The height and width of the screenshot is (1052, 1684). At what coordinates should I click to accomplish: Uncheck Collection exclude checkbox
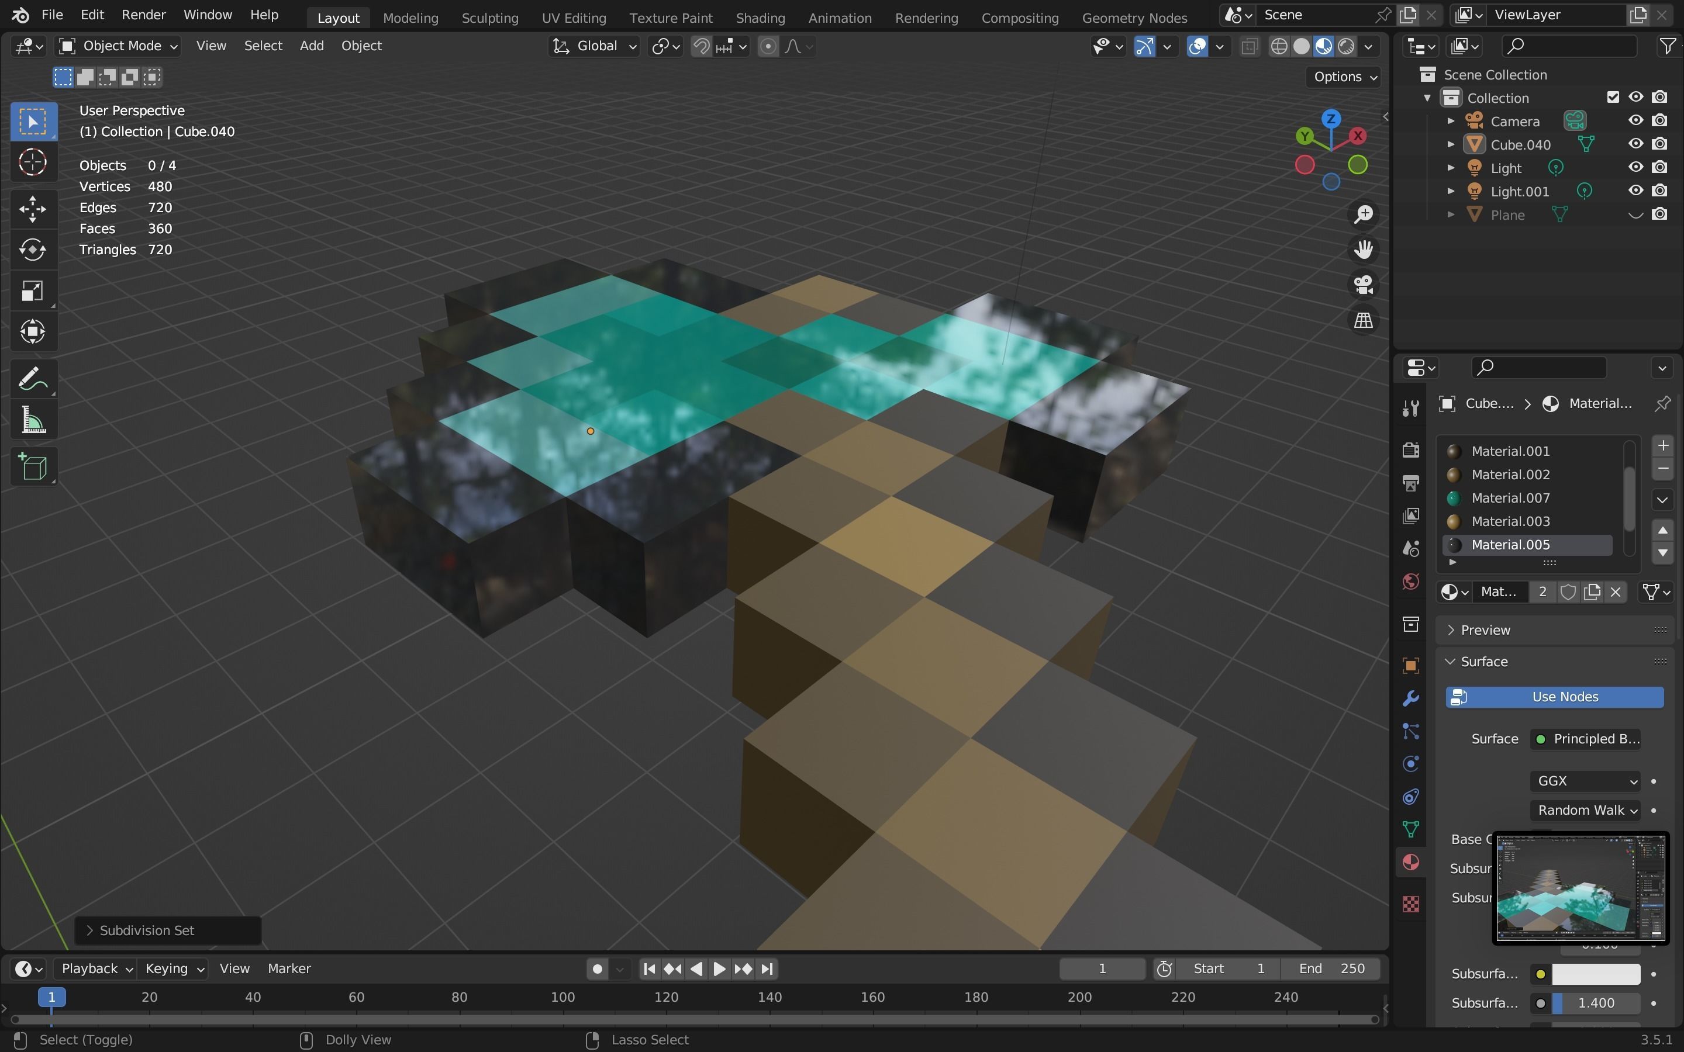click(1613, 98)
